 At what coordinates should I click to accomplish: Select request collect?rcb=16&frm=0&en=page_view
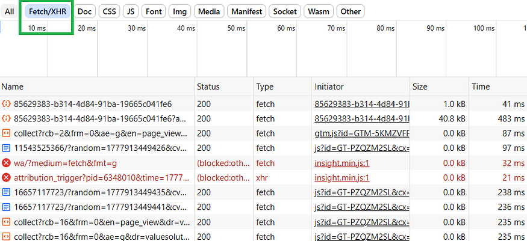102,222
